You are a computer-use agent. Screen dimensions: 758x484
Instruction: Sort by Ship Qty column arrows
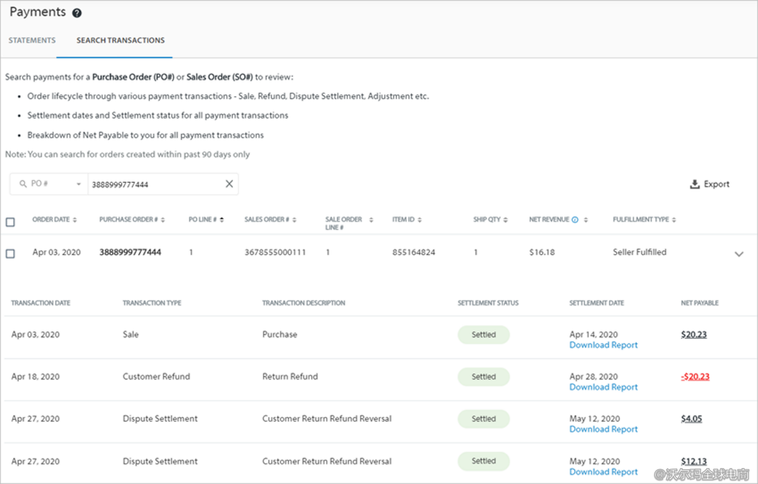coord(506,220)
